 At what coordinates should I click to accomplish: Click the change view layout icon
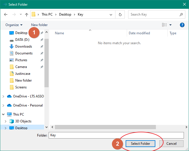coord(164,25)
